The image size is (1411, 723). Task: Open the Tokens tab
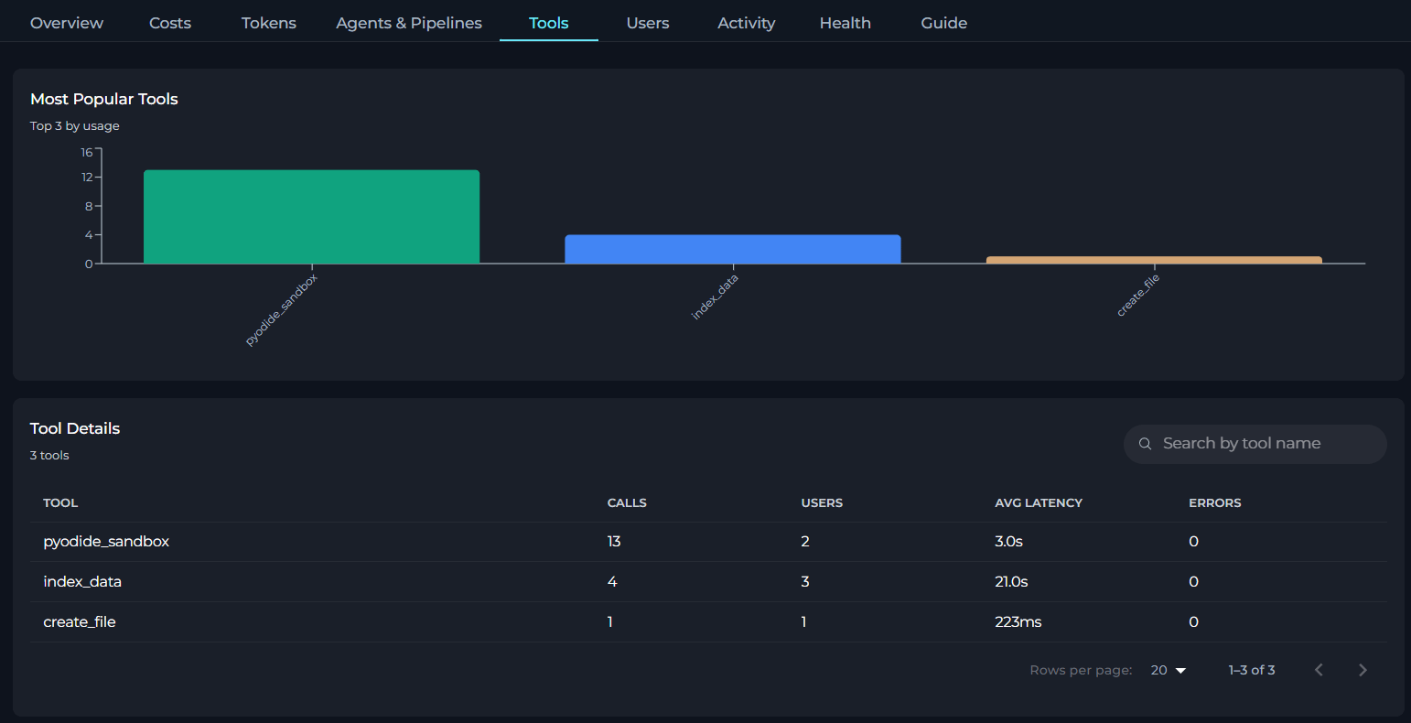click(x=269, y=23)
